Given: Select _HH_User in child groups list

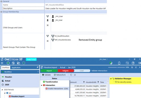Looking at the screenshot, I should [59, 16].
